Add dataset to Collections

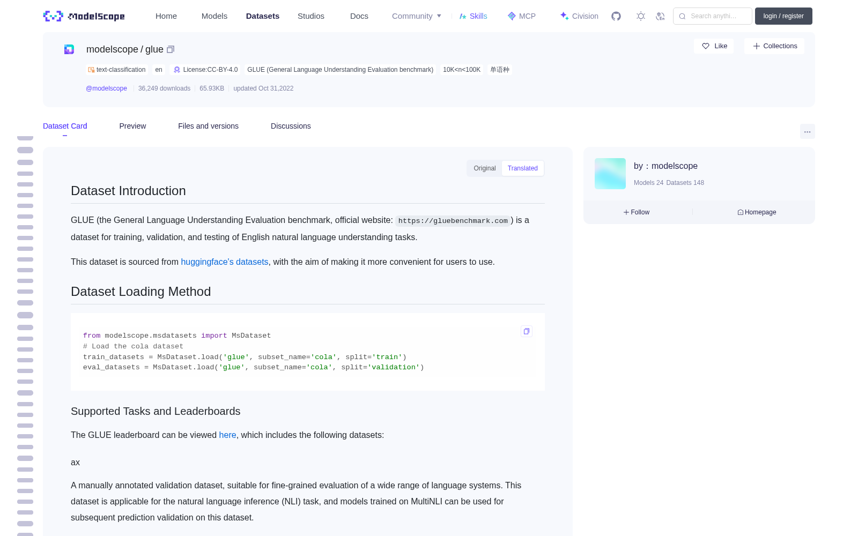click(775, 46)
